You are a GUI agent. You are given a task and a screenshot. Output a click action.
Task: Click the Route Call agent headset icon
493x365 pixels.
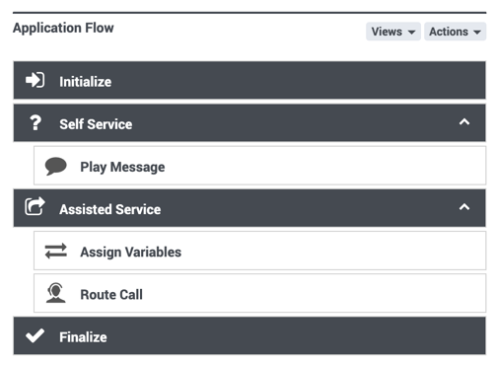(56, 293)
